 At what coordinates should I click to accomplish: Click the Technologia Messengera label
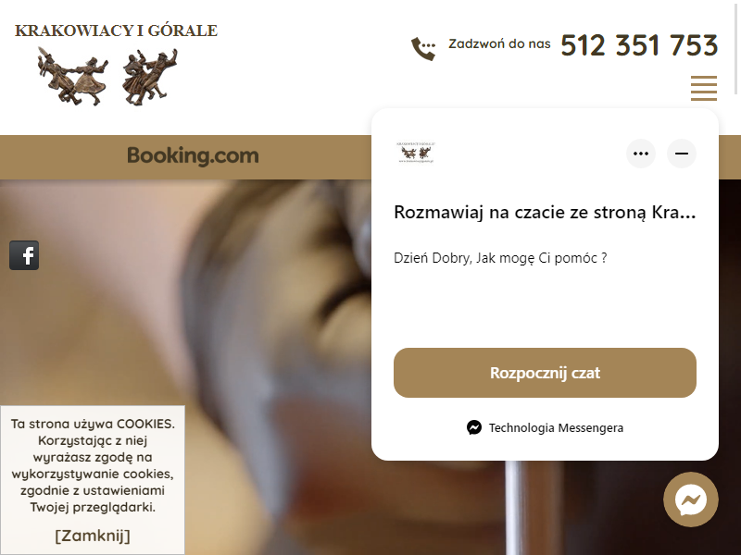pos(556,427)
